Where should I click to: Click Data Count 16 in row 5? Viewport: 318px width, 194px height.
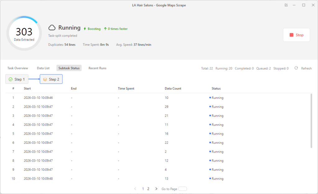166,134
